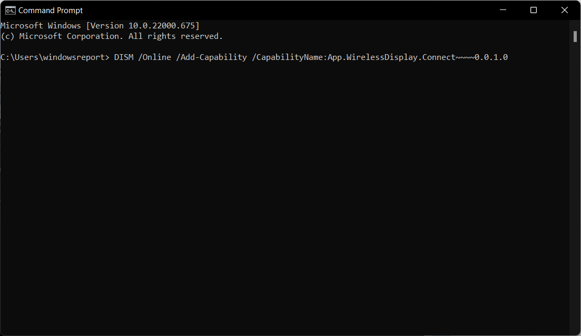Click the maximize icon
This screenshot has height=336, width=581.
(533, 10)
